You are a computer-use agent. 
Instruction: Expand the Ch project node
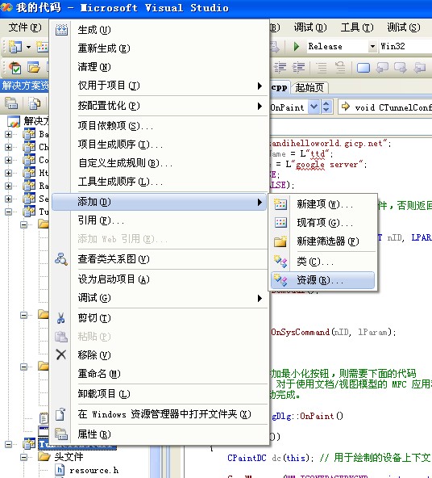(9, 147)
